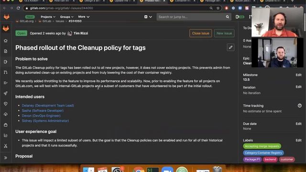Open the Analytics chart sidebar icon

pos(6,135)
